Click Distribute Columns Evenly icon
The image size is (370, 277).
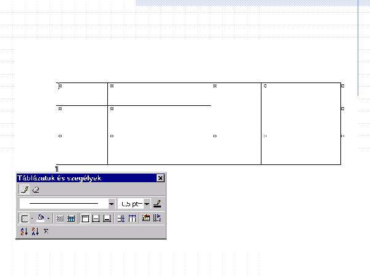pos(131,218)
